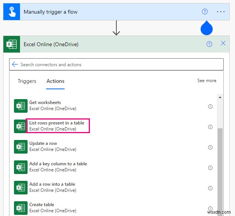Click Excel icon for Add a key column

pyautogui.click(x=21, y=167)
